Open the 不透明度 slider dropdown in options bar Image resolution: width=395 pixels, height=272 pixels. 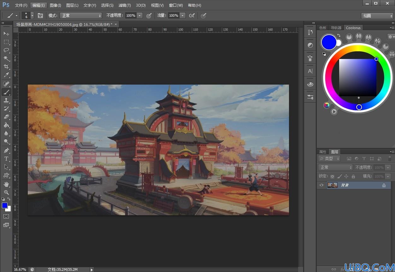click(139, 15)
